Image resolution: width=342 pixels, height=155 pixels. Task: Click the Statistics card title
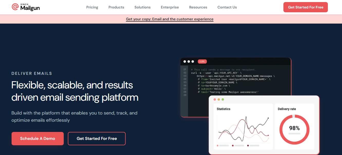[224, 109]
